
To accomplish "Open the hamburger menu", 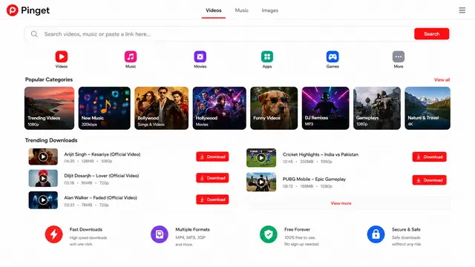I will tap(462, 10).
